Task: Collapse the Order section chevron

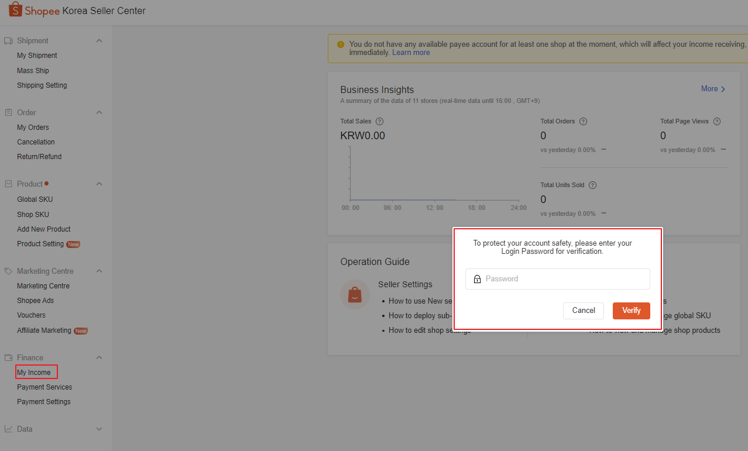Action: pos(99,112)
